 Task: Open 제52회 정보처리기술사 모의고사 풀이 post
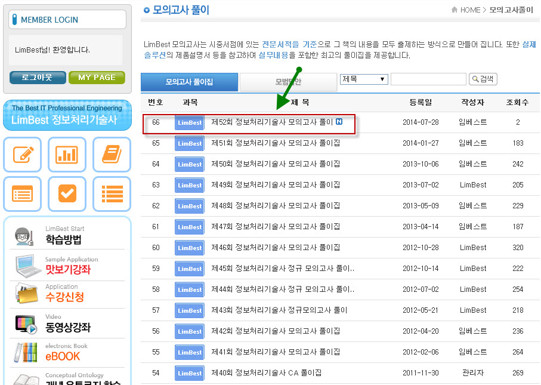pyautogui.click(x=272, y=122)
